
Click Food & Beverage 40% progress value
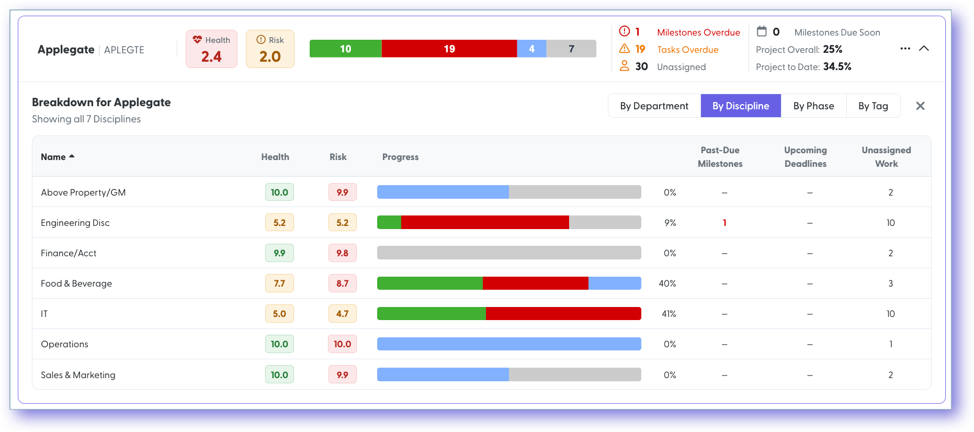(x=667, y=283)
